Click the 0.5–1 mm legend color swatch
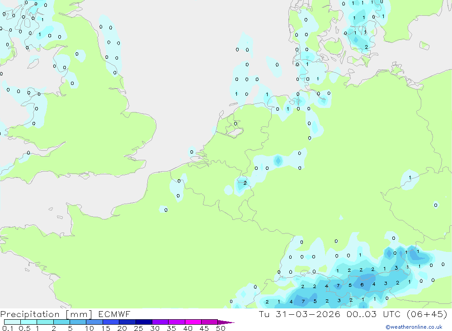The width and height of the screenshot is (452, 331). 28,322
